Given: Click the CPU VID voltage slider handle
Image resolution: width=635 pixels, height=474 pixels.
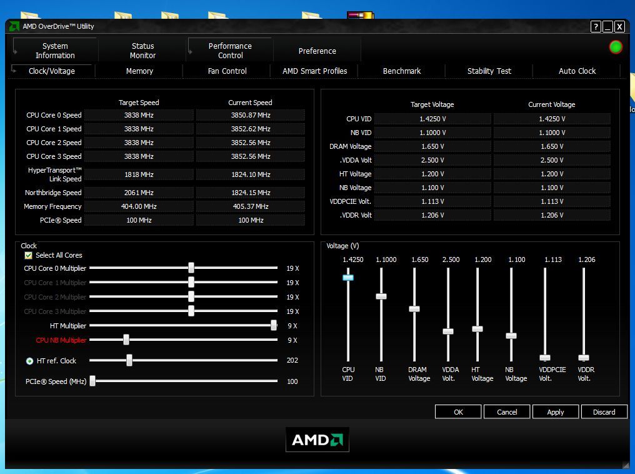Looking at the screenshot, I should coord(348,278).
